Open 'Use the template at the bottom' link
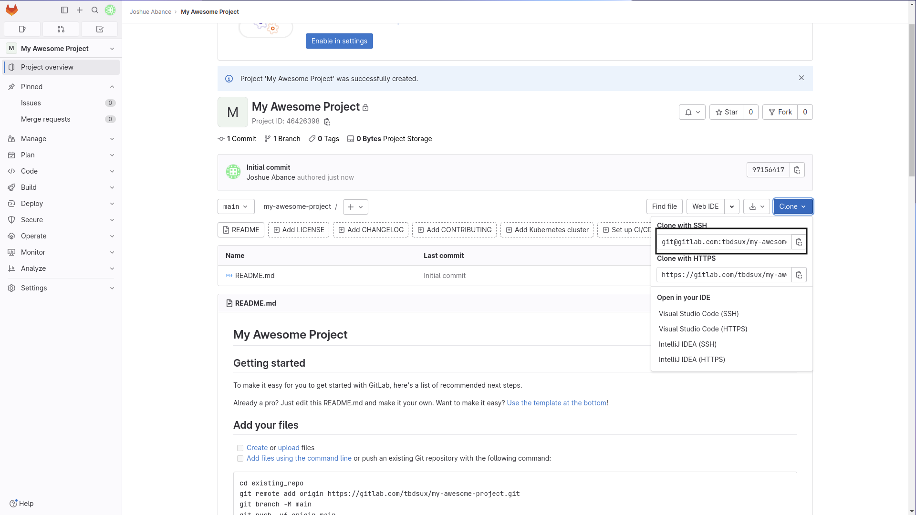Viewport: 916px width, 515px height. (556, 403)
